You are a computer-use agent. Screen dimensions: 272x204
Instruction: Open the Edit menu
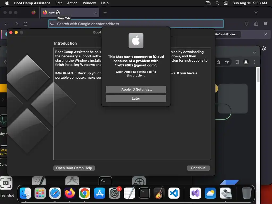pyautogui.click(x=58, y=3)
